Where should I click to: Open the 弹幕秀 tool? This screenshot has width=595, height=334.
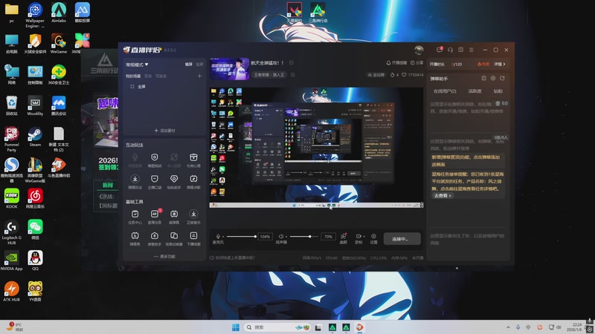[x=135, y=238]
